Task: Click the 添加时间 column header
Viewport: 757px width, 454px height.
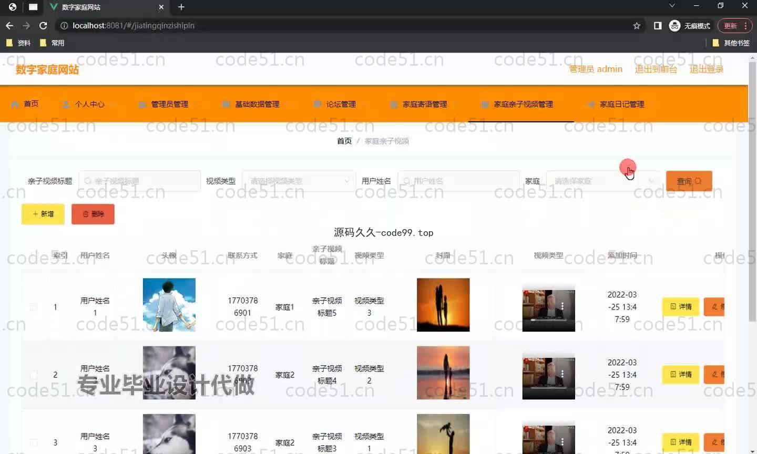Action: tap(622, 255)
